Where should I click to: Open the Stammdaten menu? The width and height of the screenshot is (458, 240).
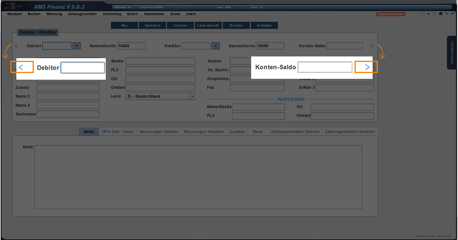click(154, 14)
